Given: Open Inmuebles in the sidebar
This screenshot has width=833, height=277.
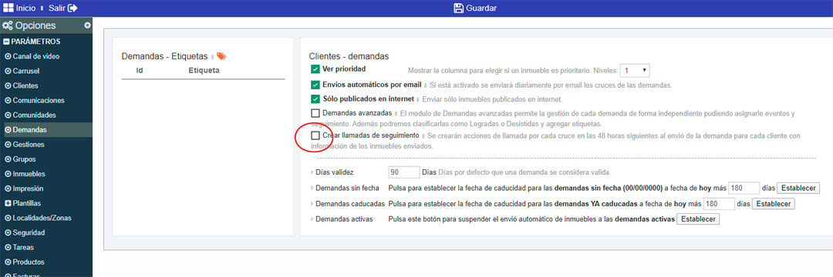Looking at the screenshot, I should (x=29, y=174).
